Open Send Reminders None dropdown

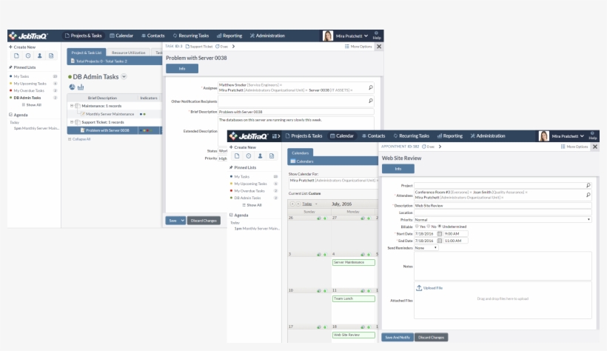(426, 247)
